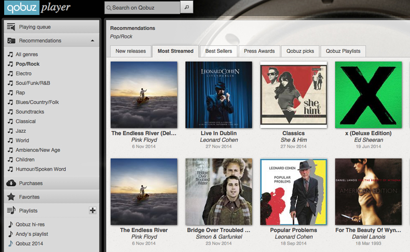This screenshot has height=252, width=410.
Task: Open the Popular Problems album cover
Action: (293, 192)
